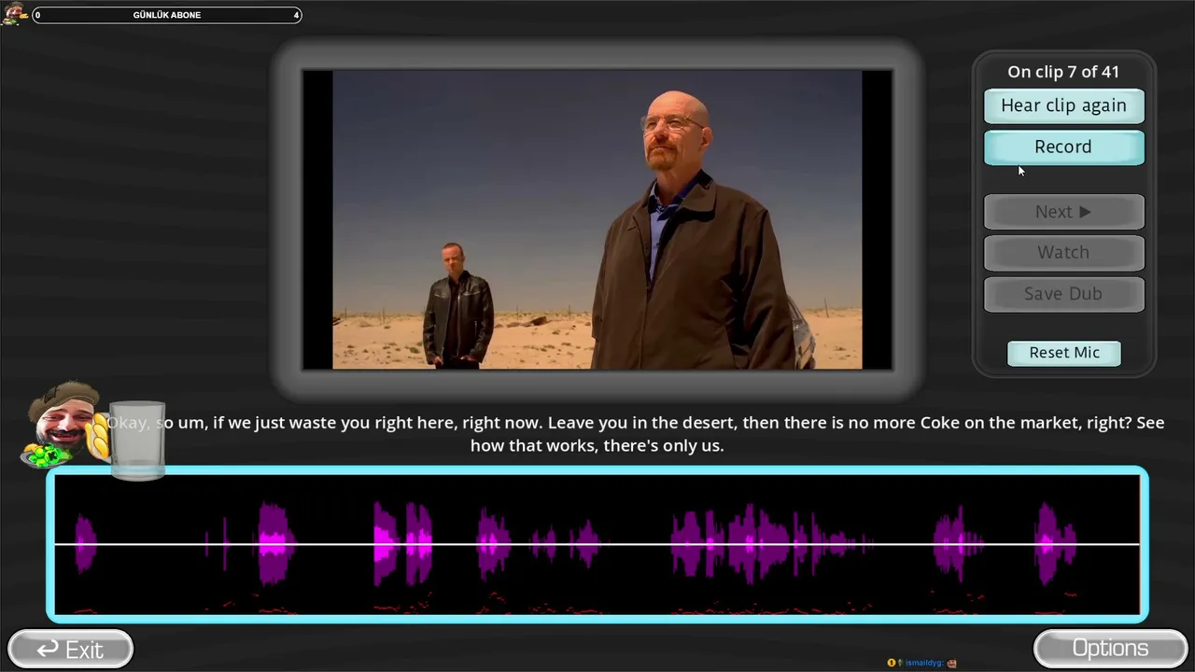
Task: Click the empty glass icon near the subtitle
Action: 138,440
